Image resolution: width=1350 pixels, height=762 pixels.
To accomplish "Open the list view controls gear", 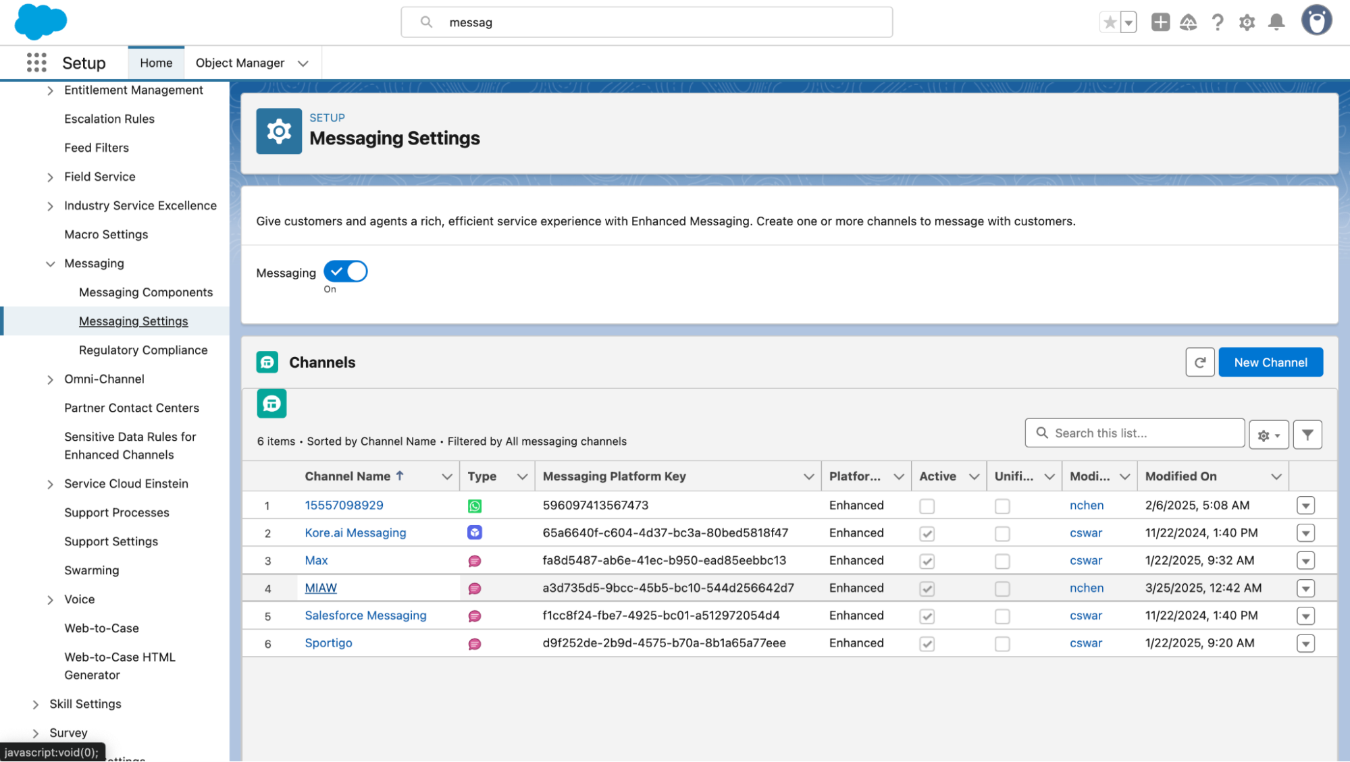I will tap(1269, 435).
